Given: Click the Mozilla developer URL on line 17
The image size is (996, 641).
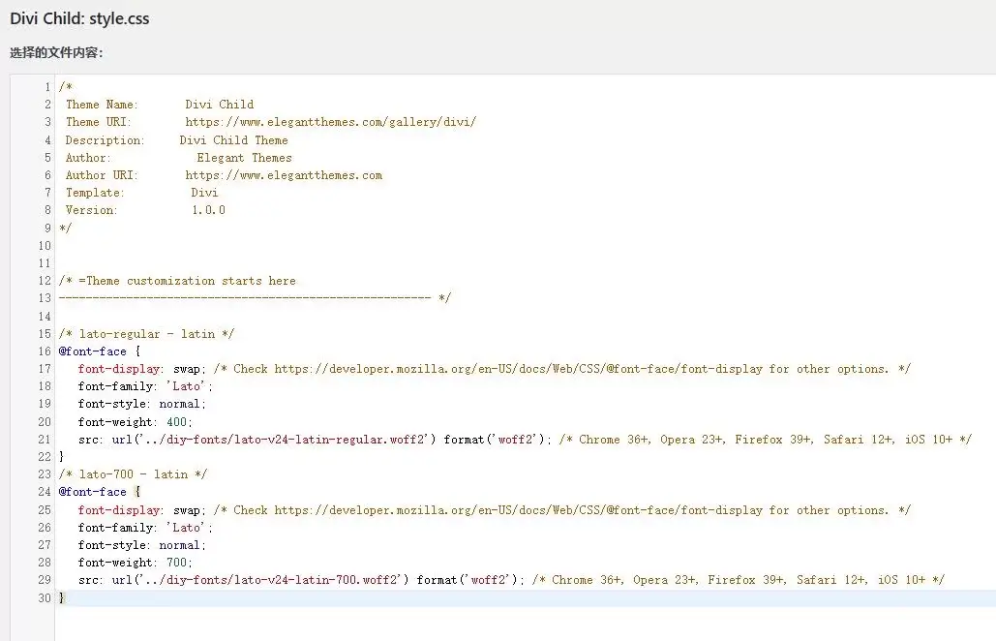Looking at the screenshot, I should [x=518, y=369].
